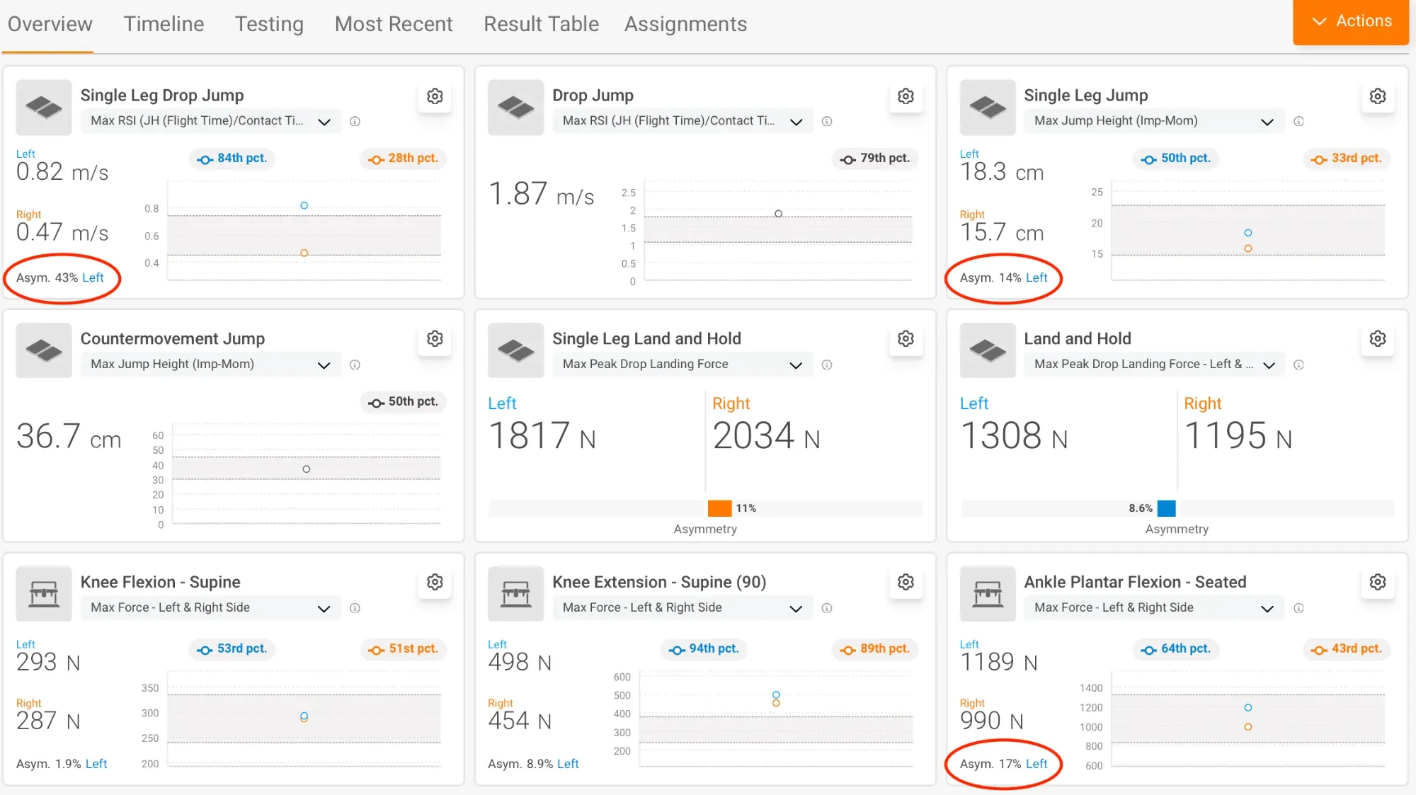The height and width of the screenshot is (795, 1416).
Task: Click info icon beside Land and Hold metric
Action: (x=1298, y=365)
